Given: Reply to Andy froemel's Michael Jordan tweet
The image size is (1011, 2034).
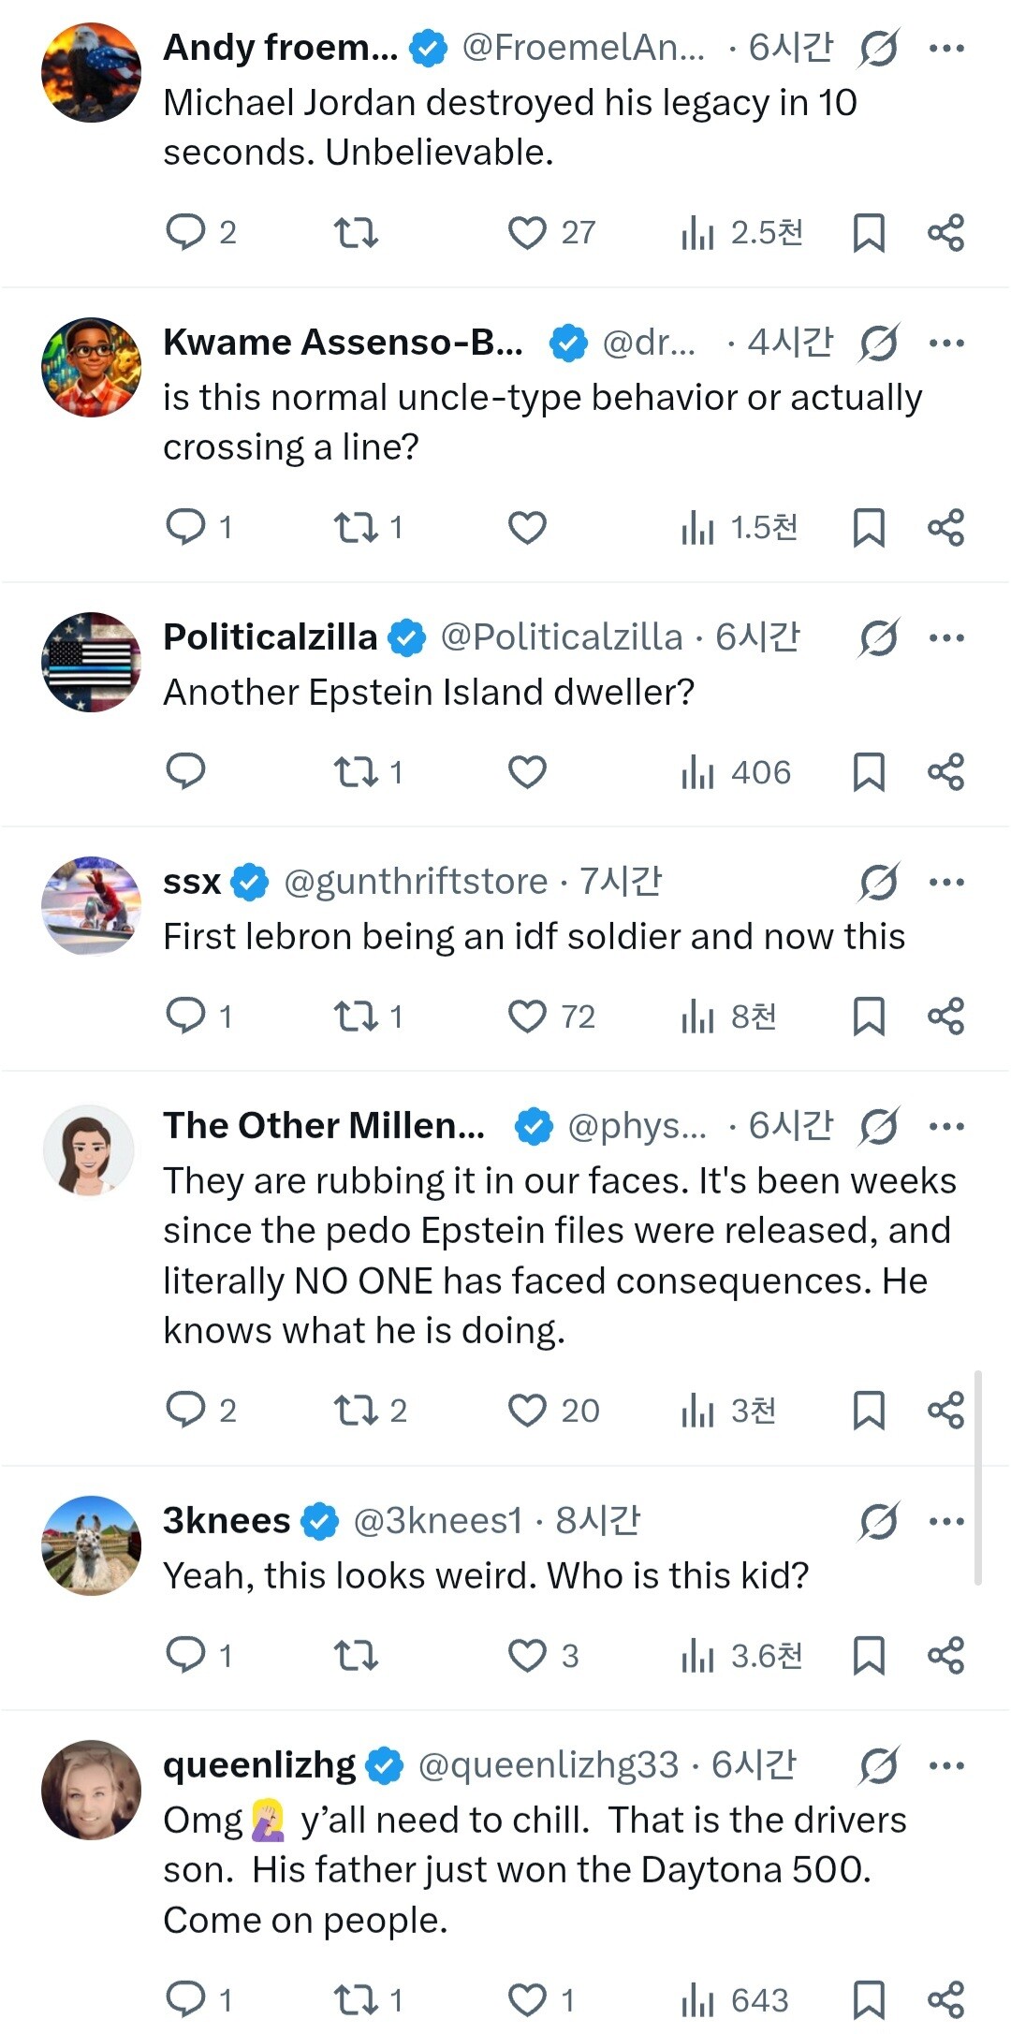Looking at the screenshot, I should 185,231.
